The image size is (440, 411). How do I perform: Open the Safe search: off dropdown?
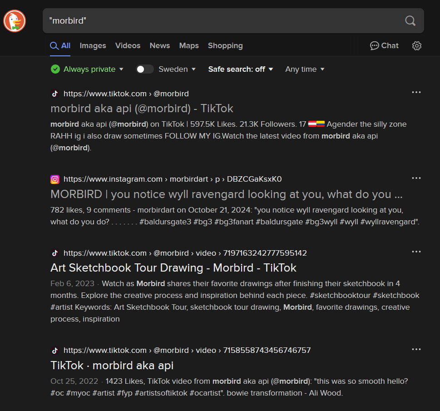coord(241,69)
